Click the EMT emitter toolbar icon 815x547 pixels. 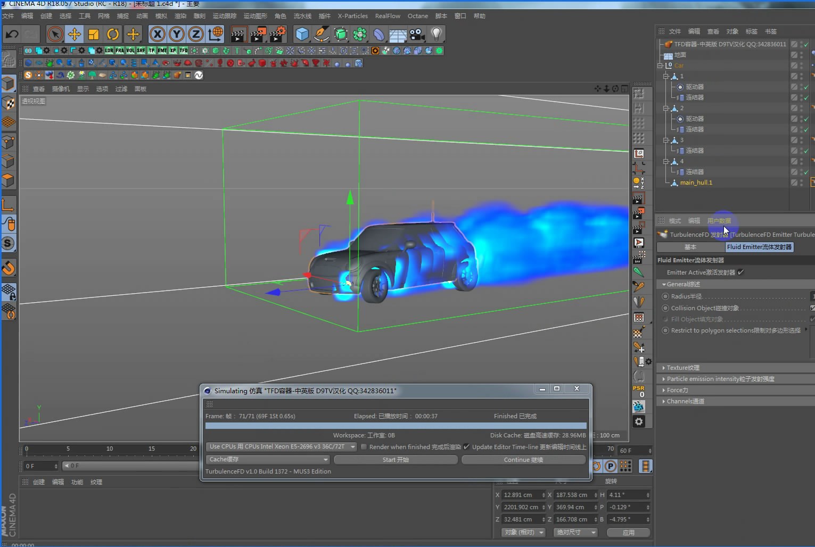[x=162, y=51]
